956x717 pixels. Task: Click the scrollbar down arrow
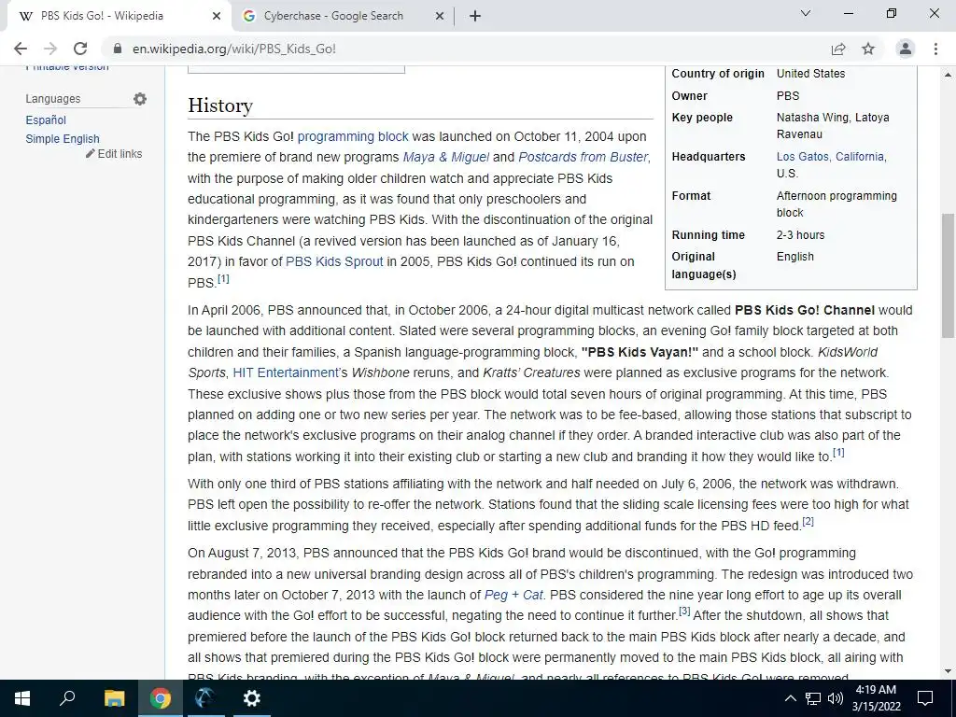point(948,671)
